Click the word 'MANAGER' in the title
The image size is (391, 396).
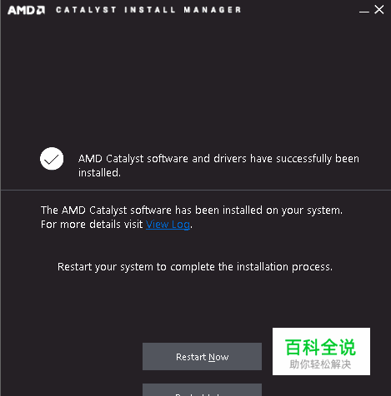213,10
